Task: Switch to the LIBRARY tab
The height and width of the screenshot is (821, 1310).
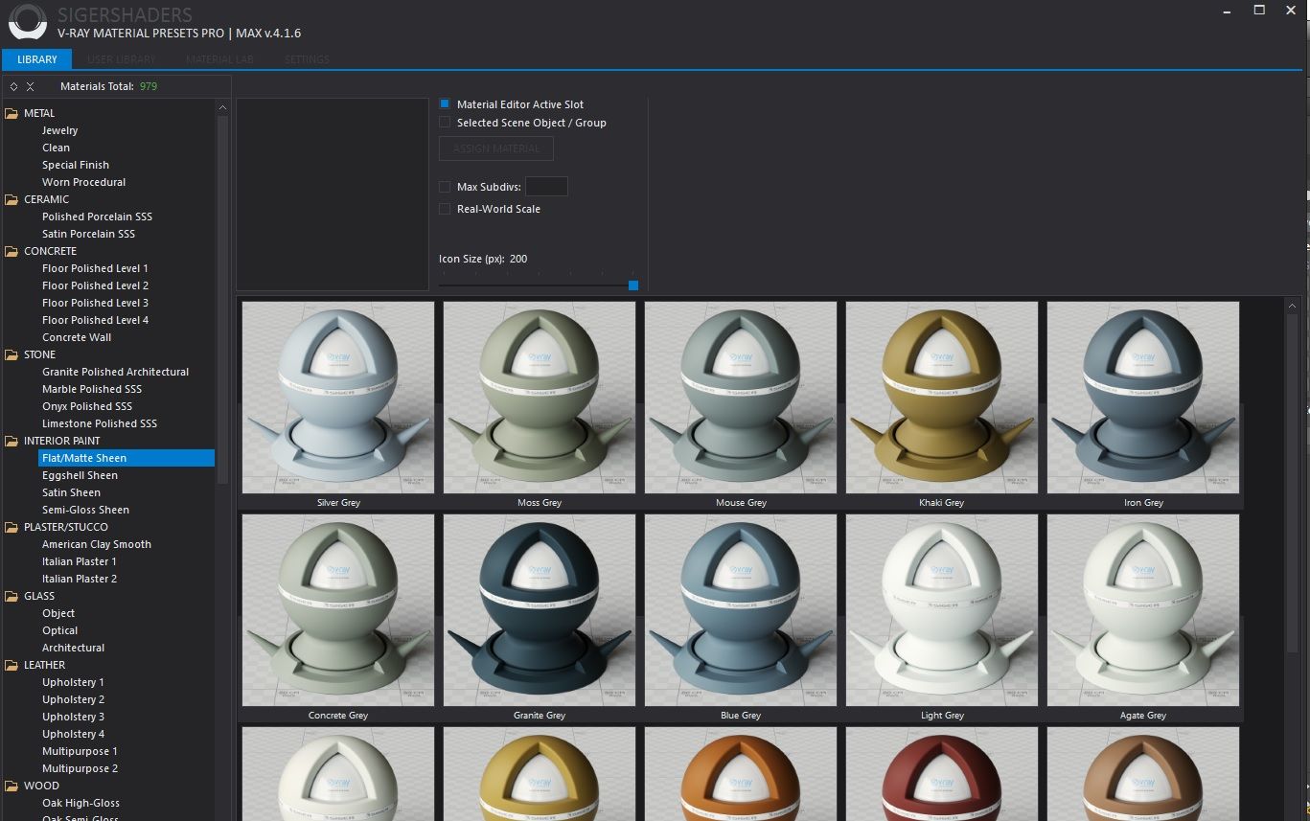Action: tap(36, 59)
